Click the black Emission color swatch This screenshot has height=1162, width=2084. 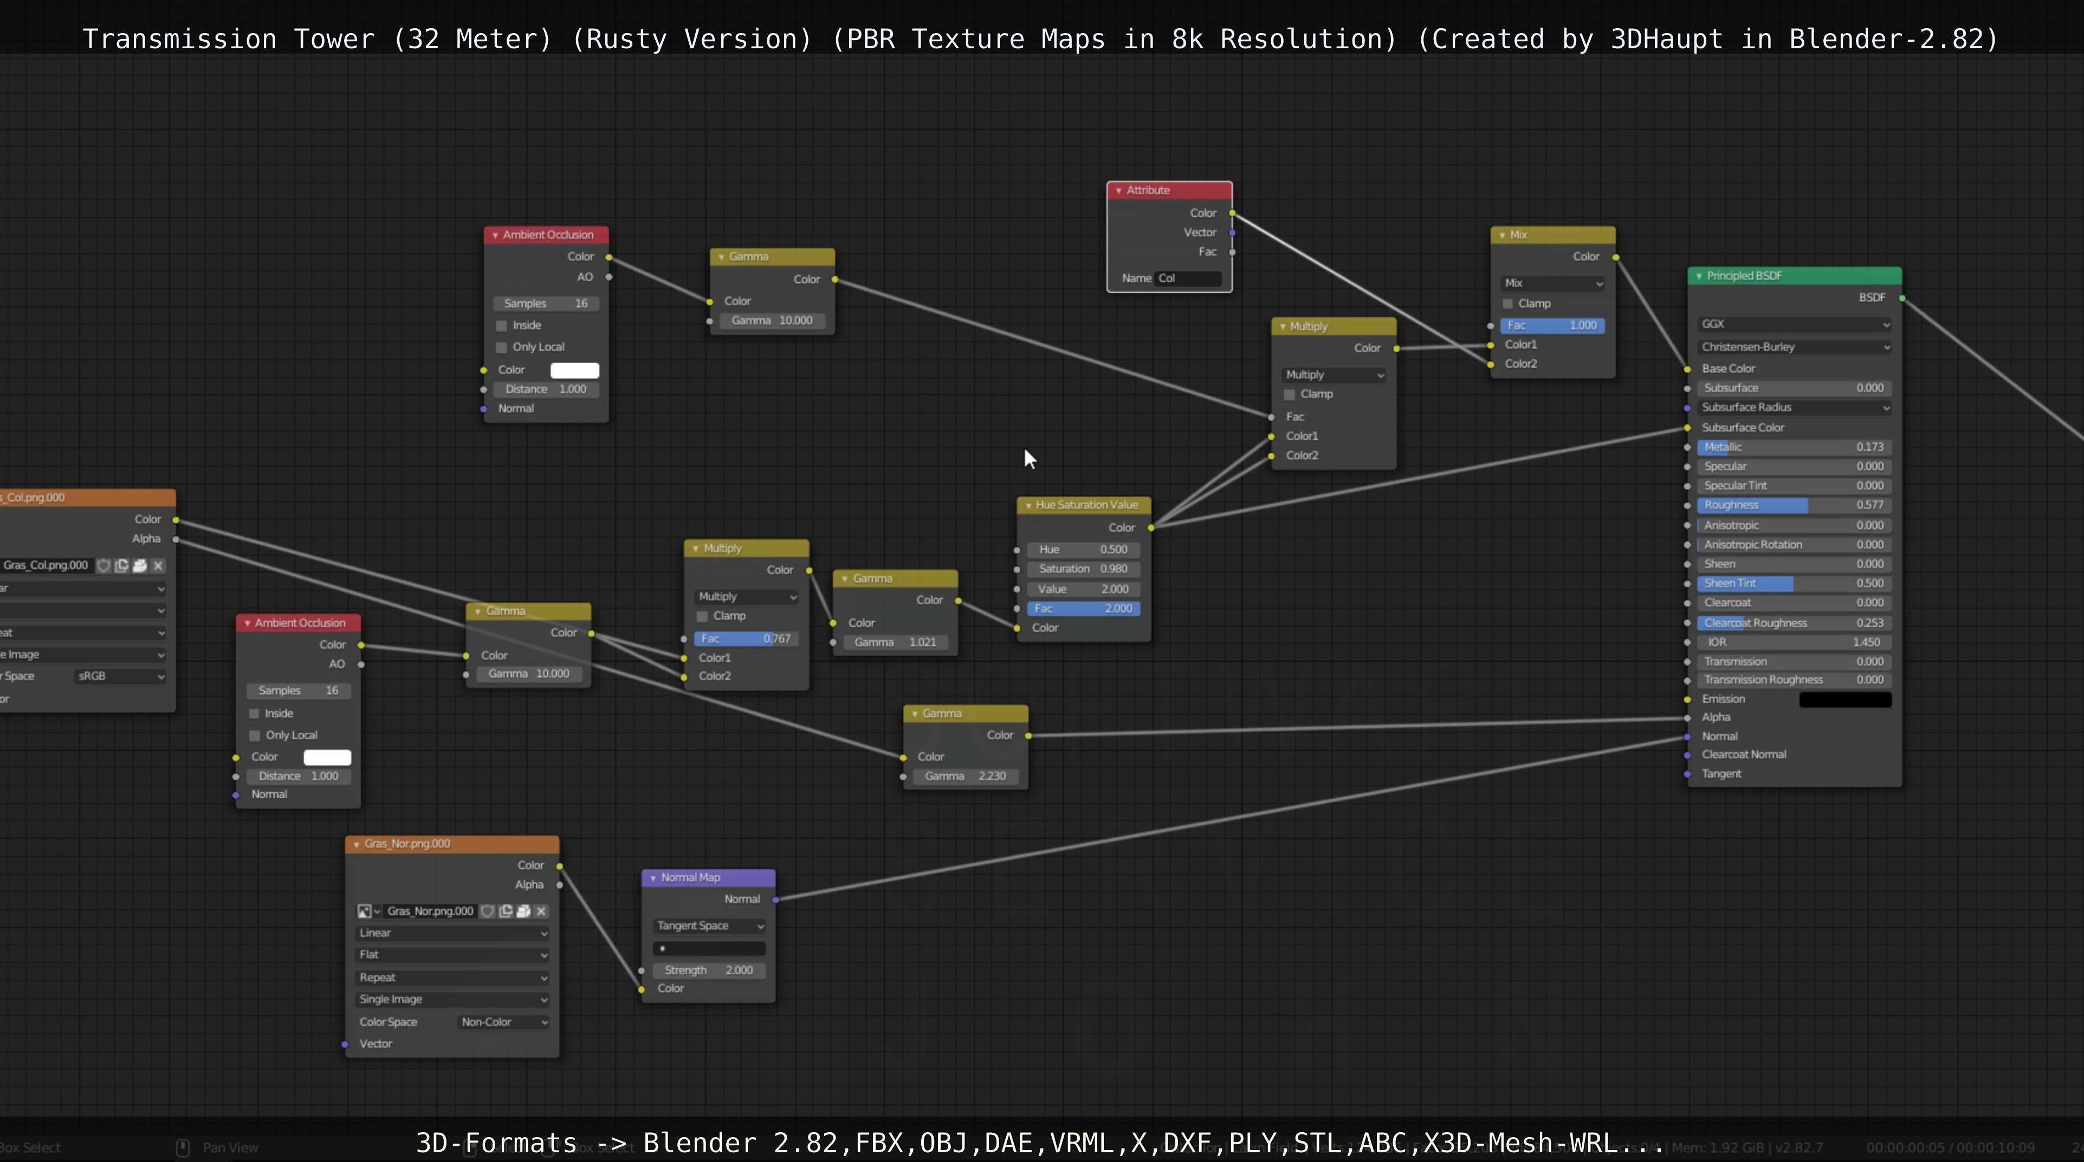[x=1844, y=700]
